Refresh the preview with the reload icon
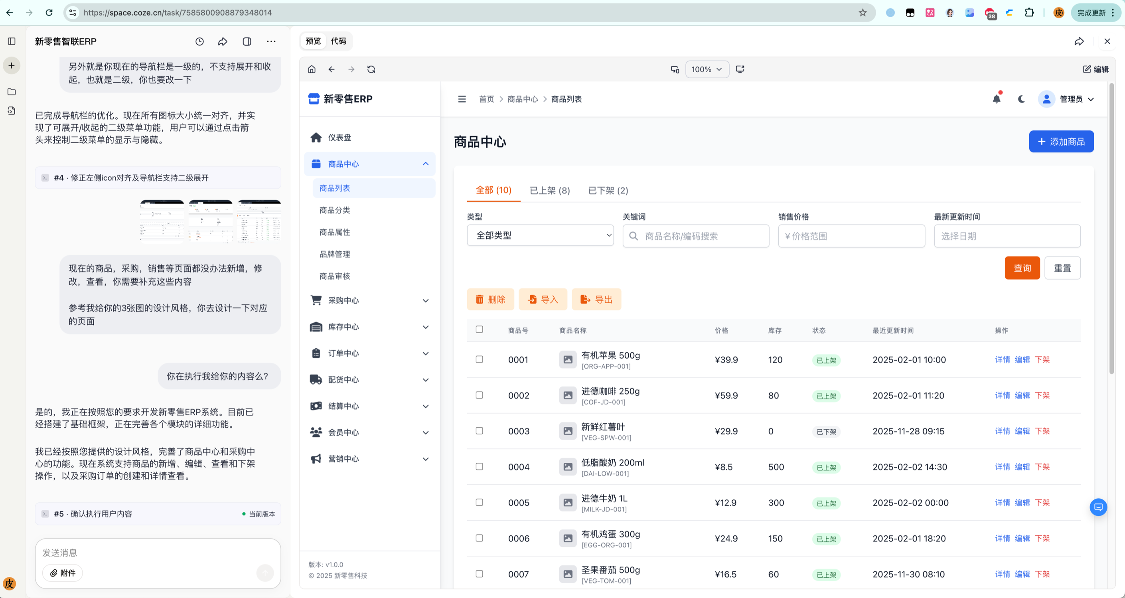The image size is (1125, 598). (x=371, y=69)
